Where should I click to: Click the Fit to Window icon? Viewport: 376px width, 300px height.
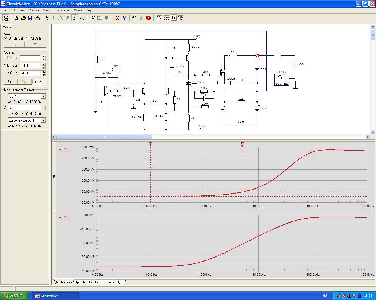pyautogui.click(x=93, y=18)
